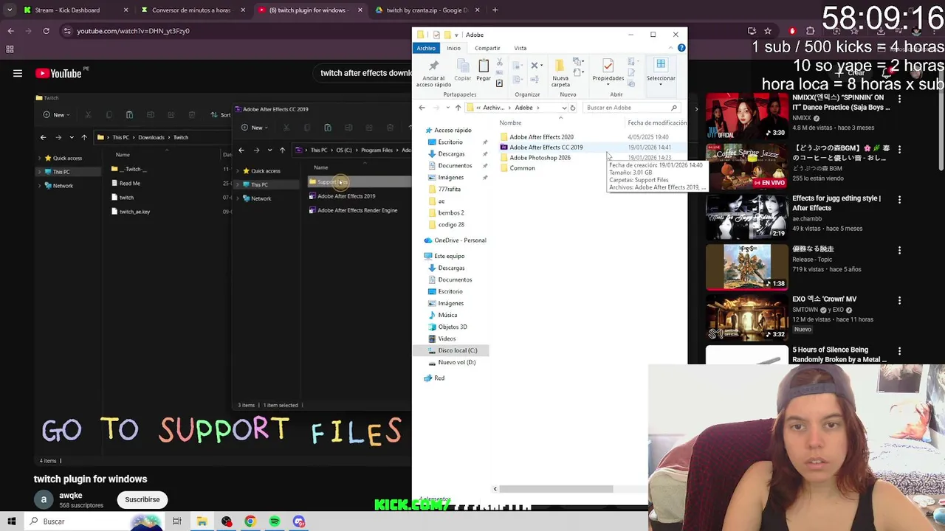This screenshot has width=945, height=531.
Task: Collapse the Explorer ribbon with the chevron
Action: point(671,48)
